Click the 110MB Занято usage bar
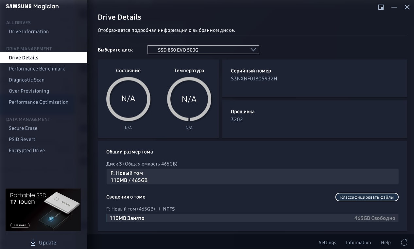The height and width of the screenshot is (249, 414). pyautogui.click(x=252, y=218)
